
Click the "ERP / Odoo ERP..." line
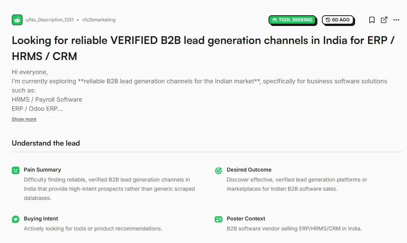pyautogui.click(x=37, y=109)
